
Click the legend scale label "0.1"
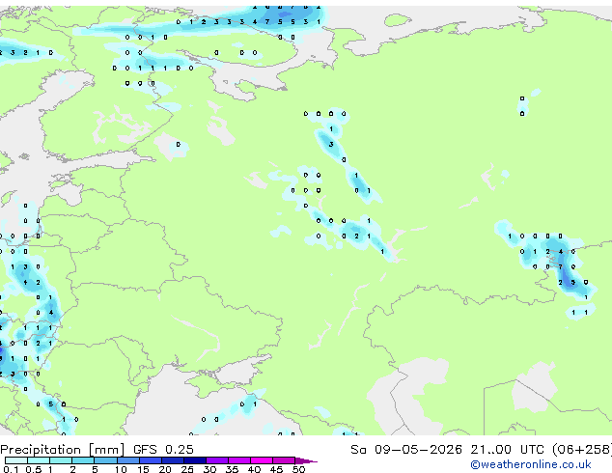(11, 469)
